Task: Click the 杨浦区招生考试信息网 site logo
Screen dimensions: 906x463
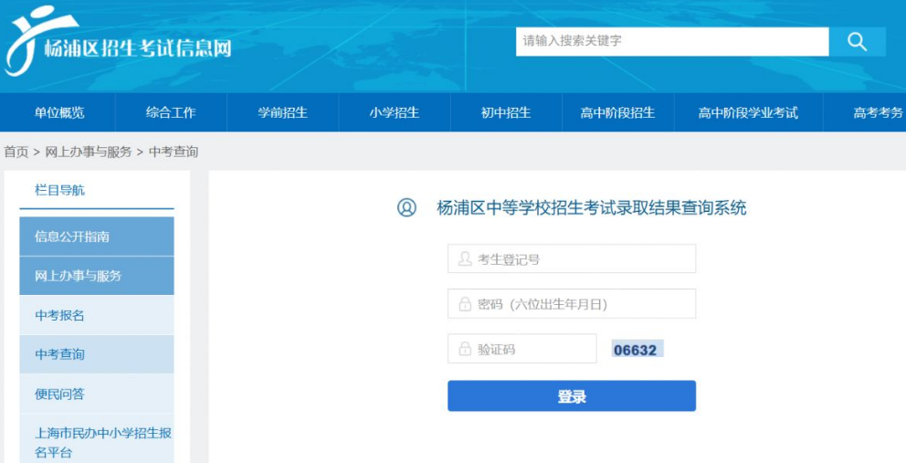Action: [x=119, y=40]
